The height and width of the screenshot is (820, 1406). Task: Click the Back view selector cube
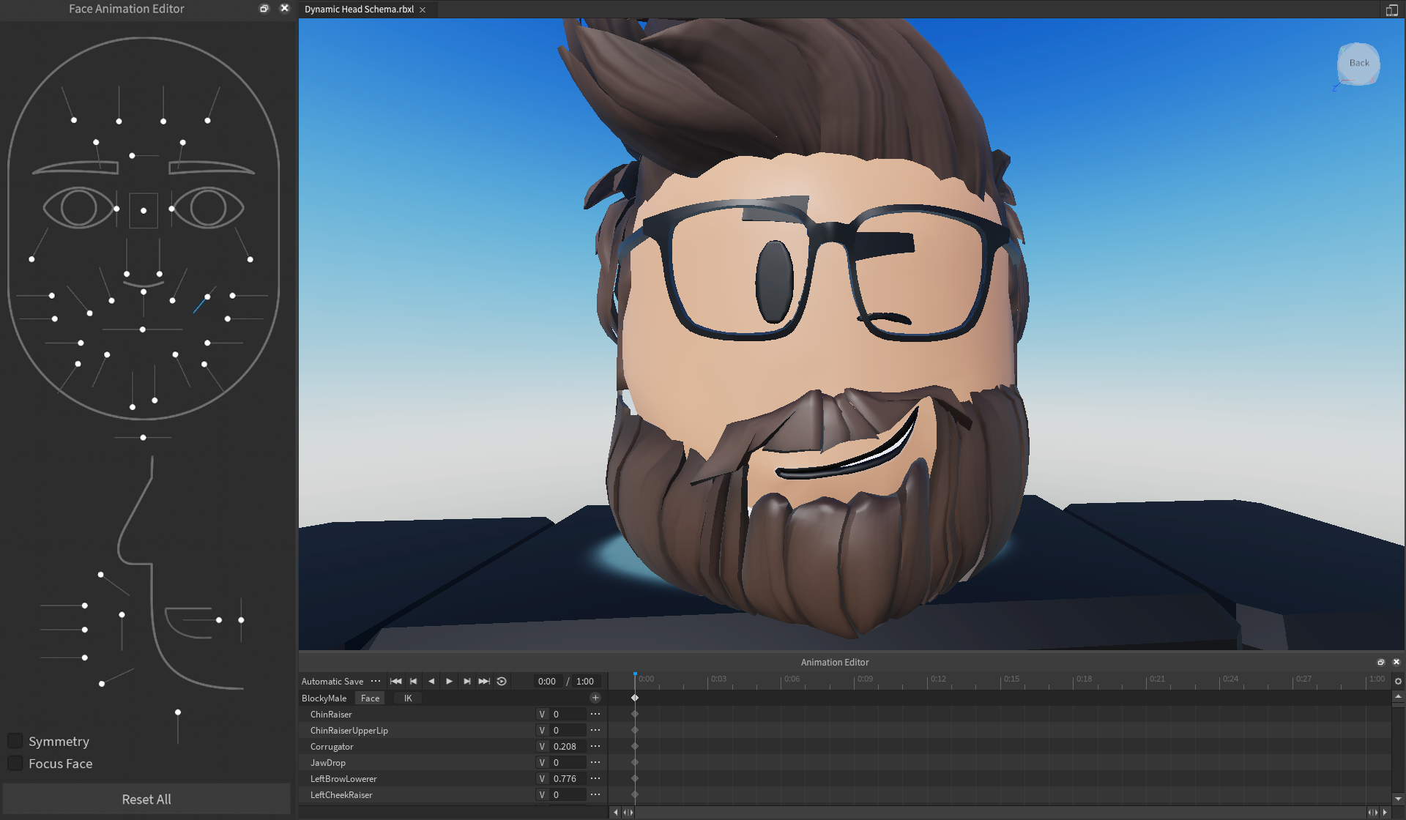click(x=1358, y=64)
